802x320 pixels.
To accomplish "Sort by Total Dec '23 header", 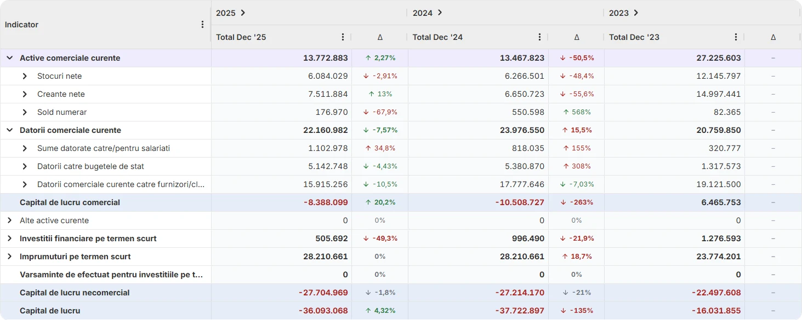I will (634, 37).
